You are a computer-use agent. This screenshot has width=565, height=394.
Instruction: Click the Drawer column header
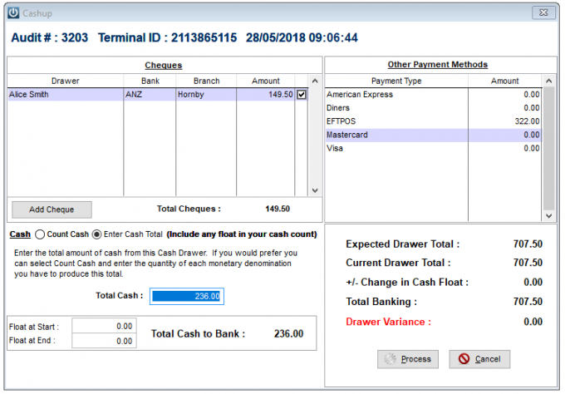tap(66, 81)
